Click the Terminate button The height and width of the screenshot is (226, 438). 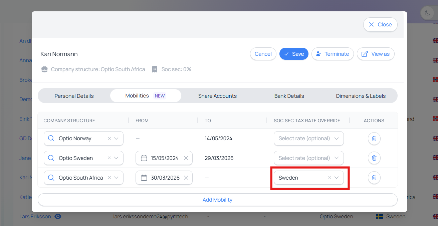(x=333, y=54)
